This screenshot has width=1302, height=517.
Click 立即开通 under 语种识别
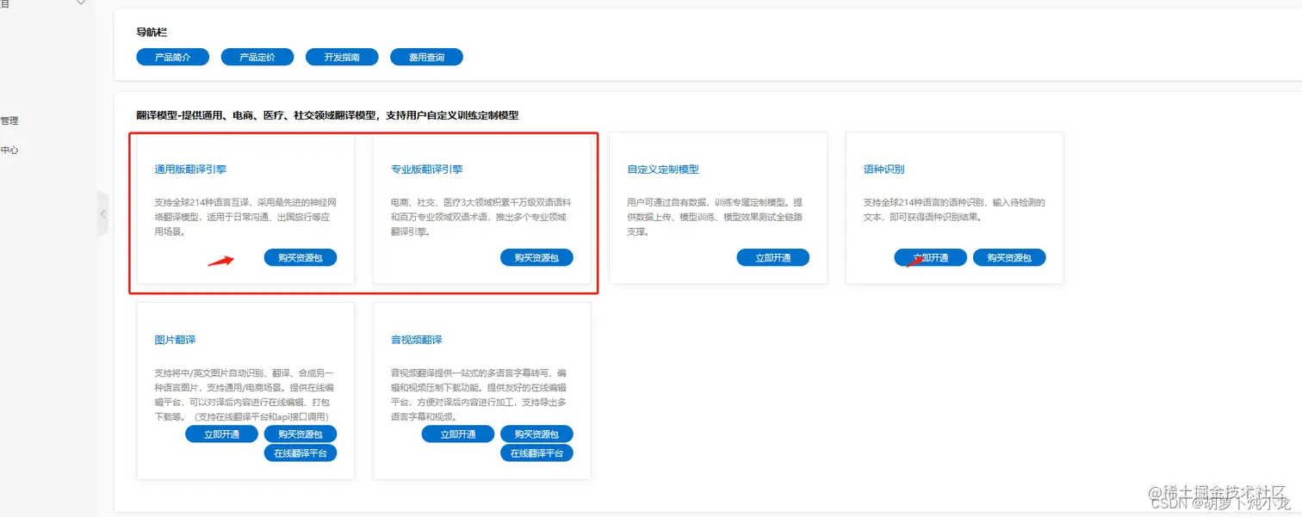pyautogui.click(x=931, y=257)
